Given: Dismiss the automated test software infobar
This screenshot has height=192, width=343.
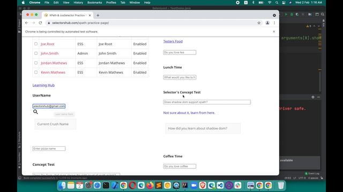Looking at the screenshot, I should tap(274, 31).
